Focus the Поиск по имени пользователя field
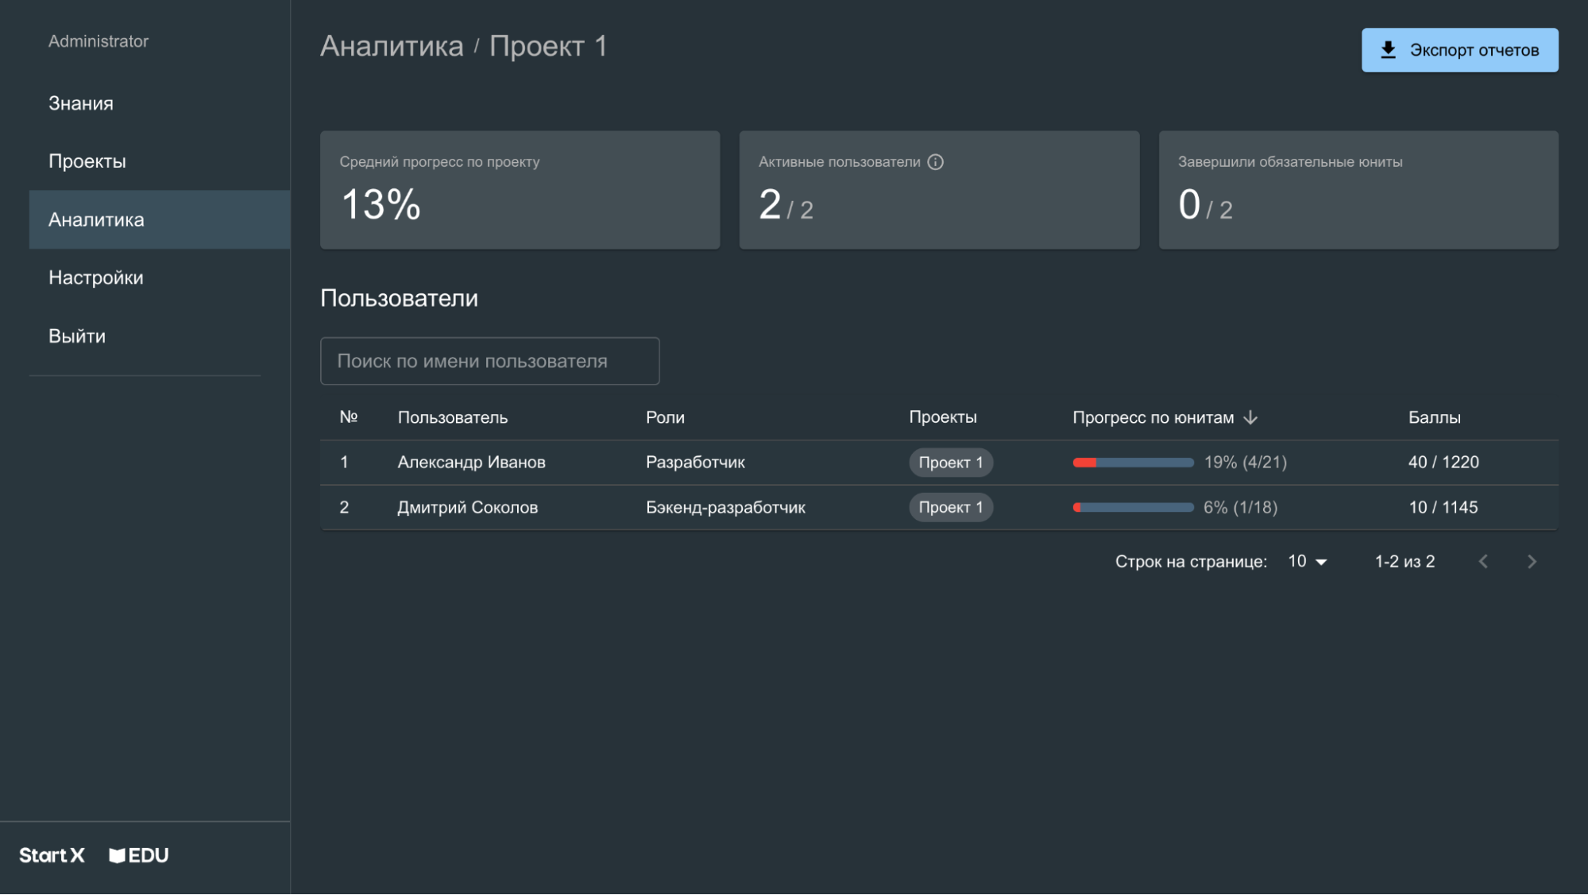This screenshot has height=895, width=1588. (489, 361)
